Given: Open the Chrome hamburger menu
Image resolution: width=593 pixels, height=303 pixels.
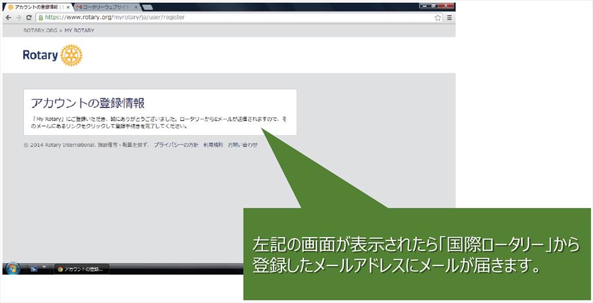Looking at the screenshot, I should click(449, 17).
